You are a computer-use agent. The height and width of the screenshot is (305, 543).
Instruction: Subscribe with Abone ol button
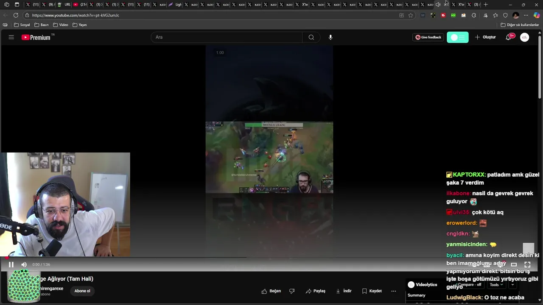pos(82,291)
